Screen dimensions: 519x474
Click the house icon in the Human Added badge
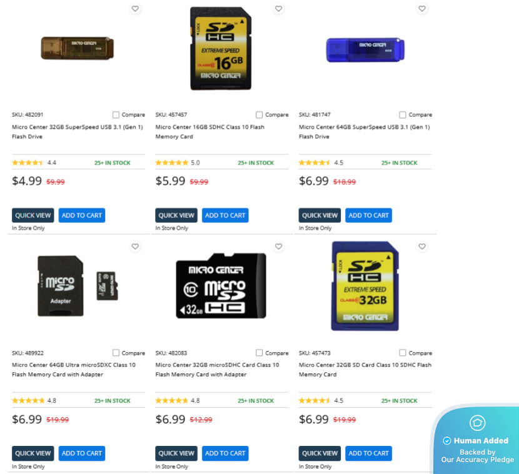(477, 423)
